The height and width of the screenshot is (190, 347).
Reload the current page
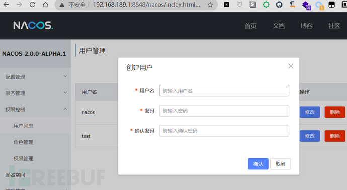coord(32,5)
